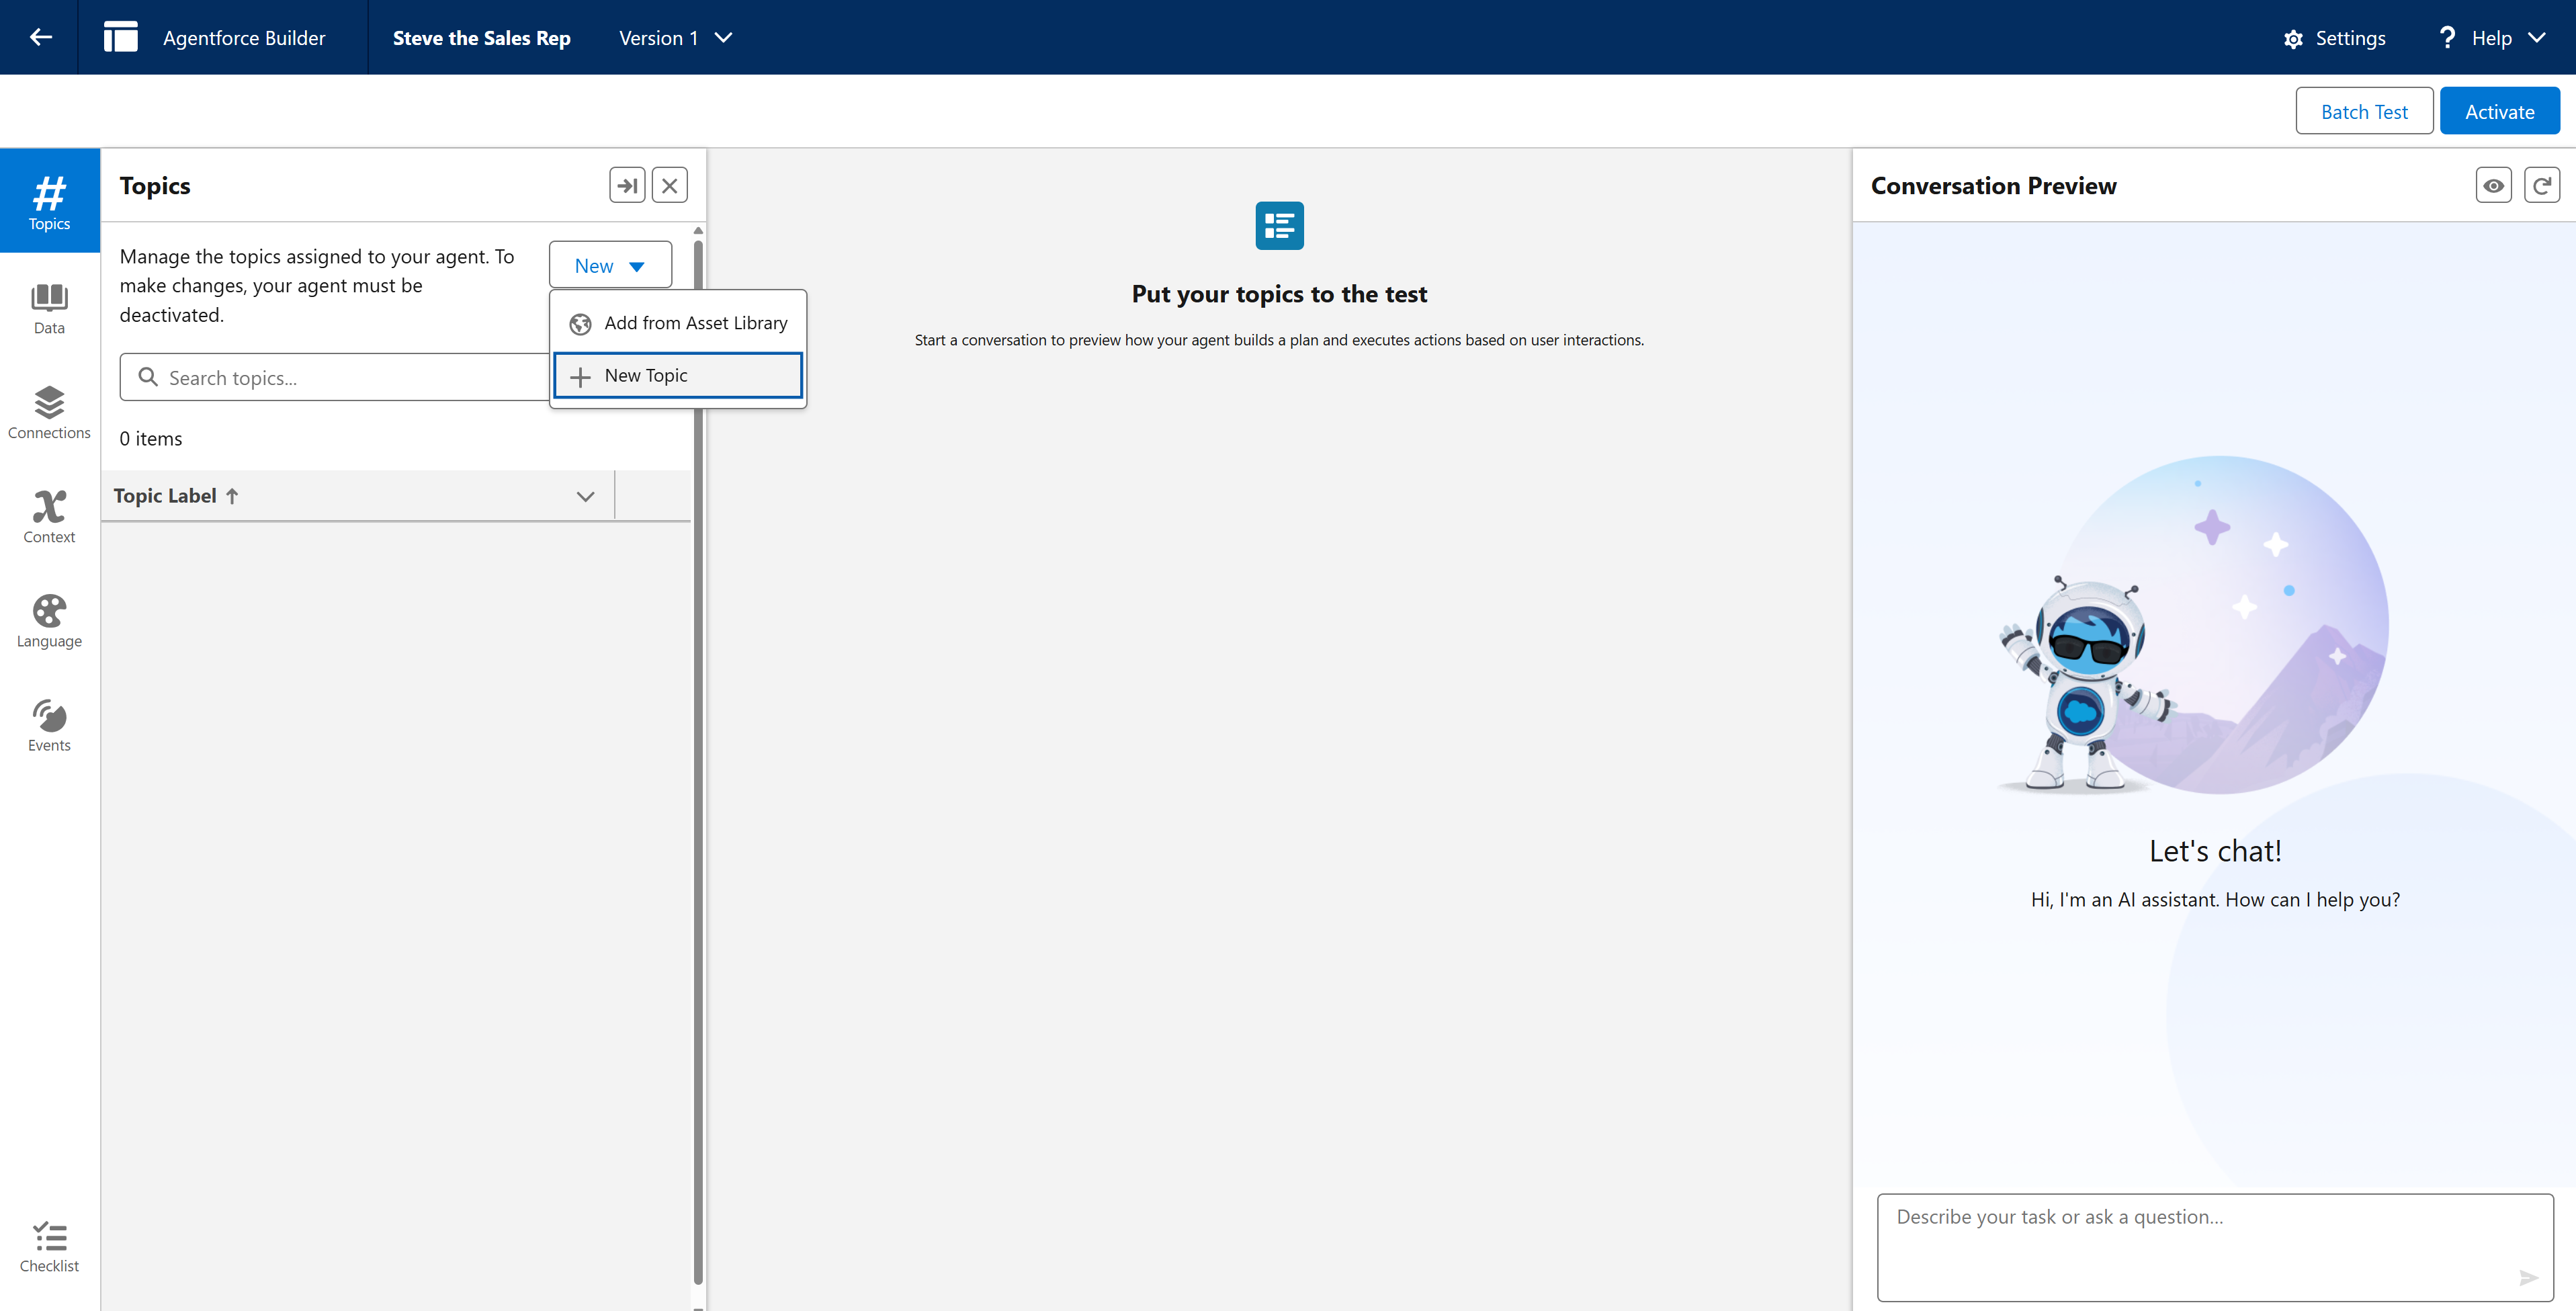The height and width of the screenshot is (1311, 2576).
Task: Expand the Version 1 dropdown
Action: click(676, 38)
